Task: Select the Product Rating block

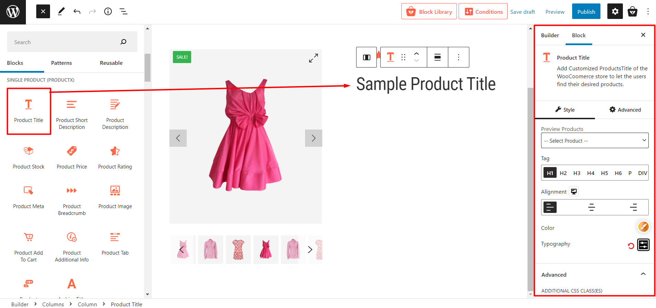Action: pyautogui.click(x=115, y=157)
